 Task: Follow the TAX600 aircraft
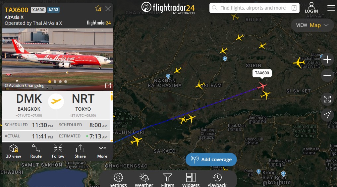[x=58, y=151]
